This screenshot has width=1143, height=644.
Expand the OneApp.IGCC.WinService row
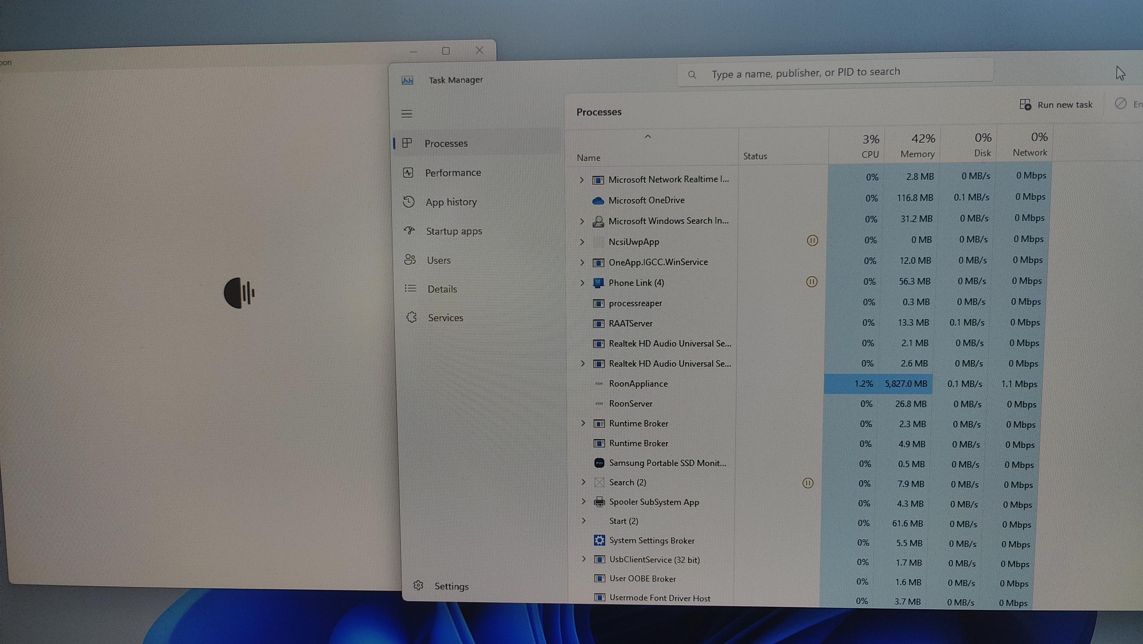tap(582, 263)
